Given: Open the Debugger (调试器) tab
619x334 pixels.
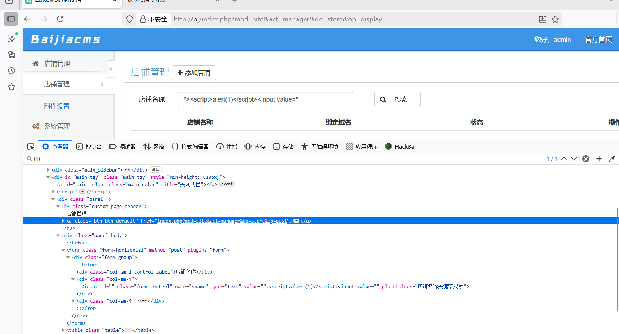Looking at the screenshot, I should 123,146.
